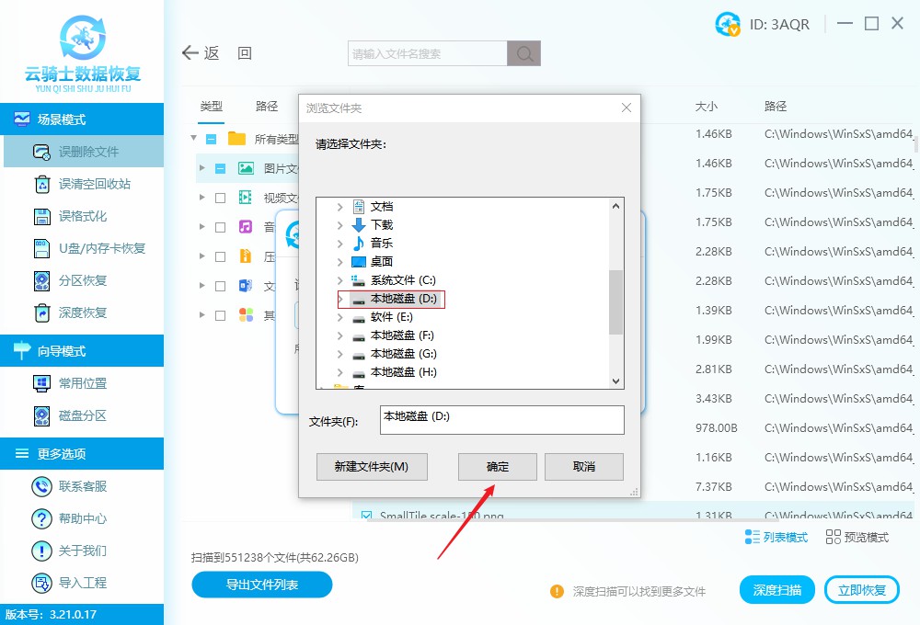Open the U盘/内存卡恢复 mode icon
Viewport: 920px width, 625px height.
[40, 247]
